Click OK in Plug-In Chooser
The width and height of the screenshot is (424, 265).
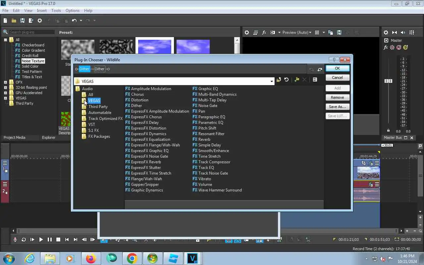pyautogui.click(x=337, y=68)
